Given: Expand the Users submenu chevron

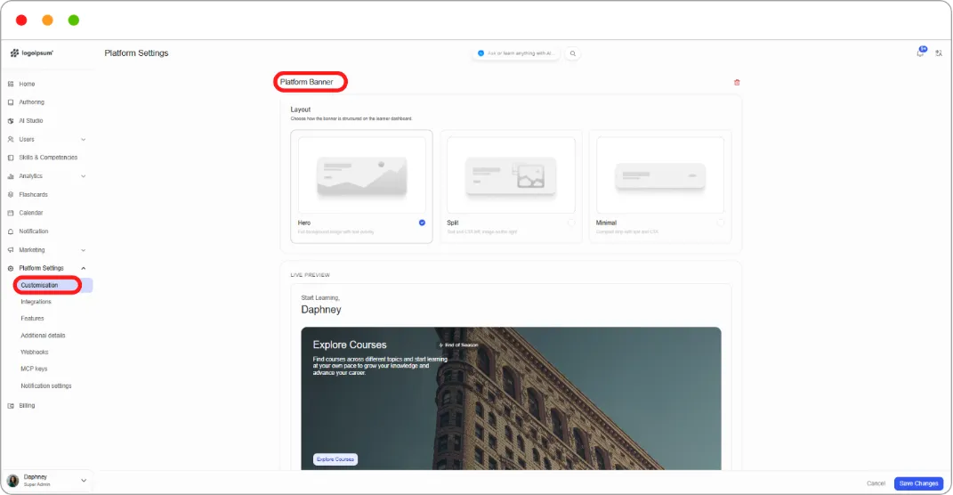Looking at the screenshot, I should [x=84, y=139].
